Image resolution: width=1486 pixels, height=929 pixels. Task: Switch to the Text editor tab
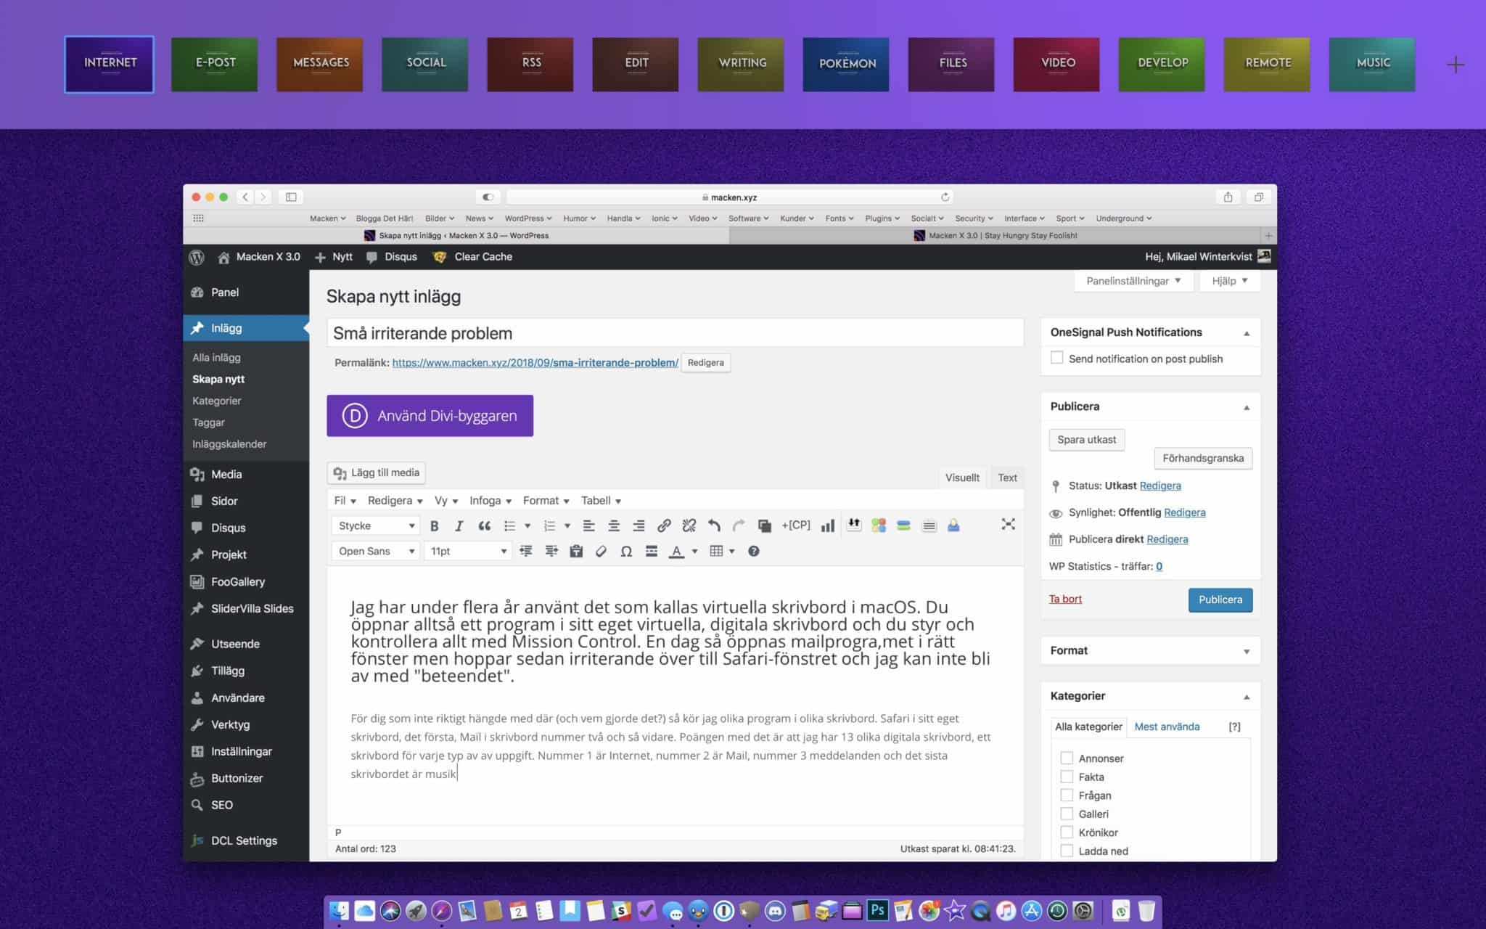pos(1007,478)
